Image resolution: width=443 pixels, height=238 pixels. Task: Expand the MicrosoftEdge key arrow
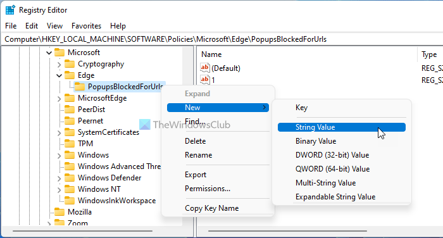(59, 99)
